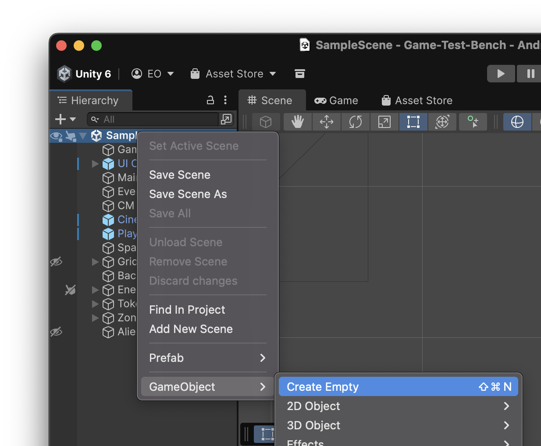Select the blue Cine prefab cube icon
Viewport: 541px width, 446px height.
click(x=108, y=220)
